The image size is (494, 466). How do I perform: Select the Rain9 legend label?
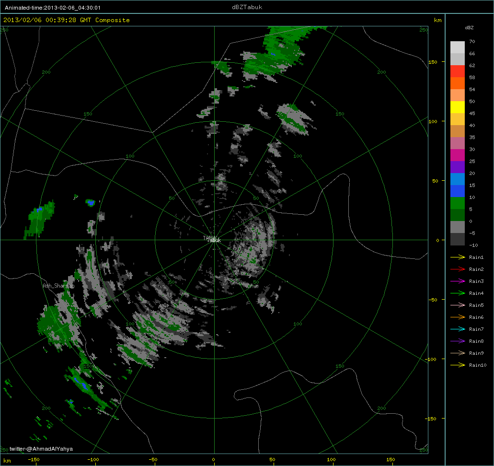pos(476,353)
